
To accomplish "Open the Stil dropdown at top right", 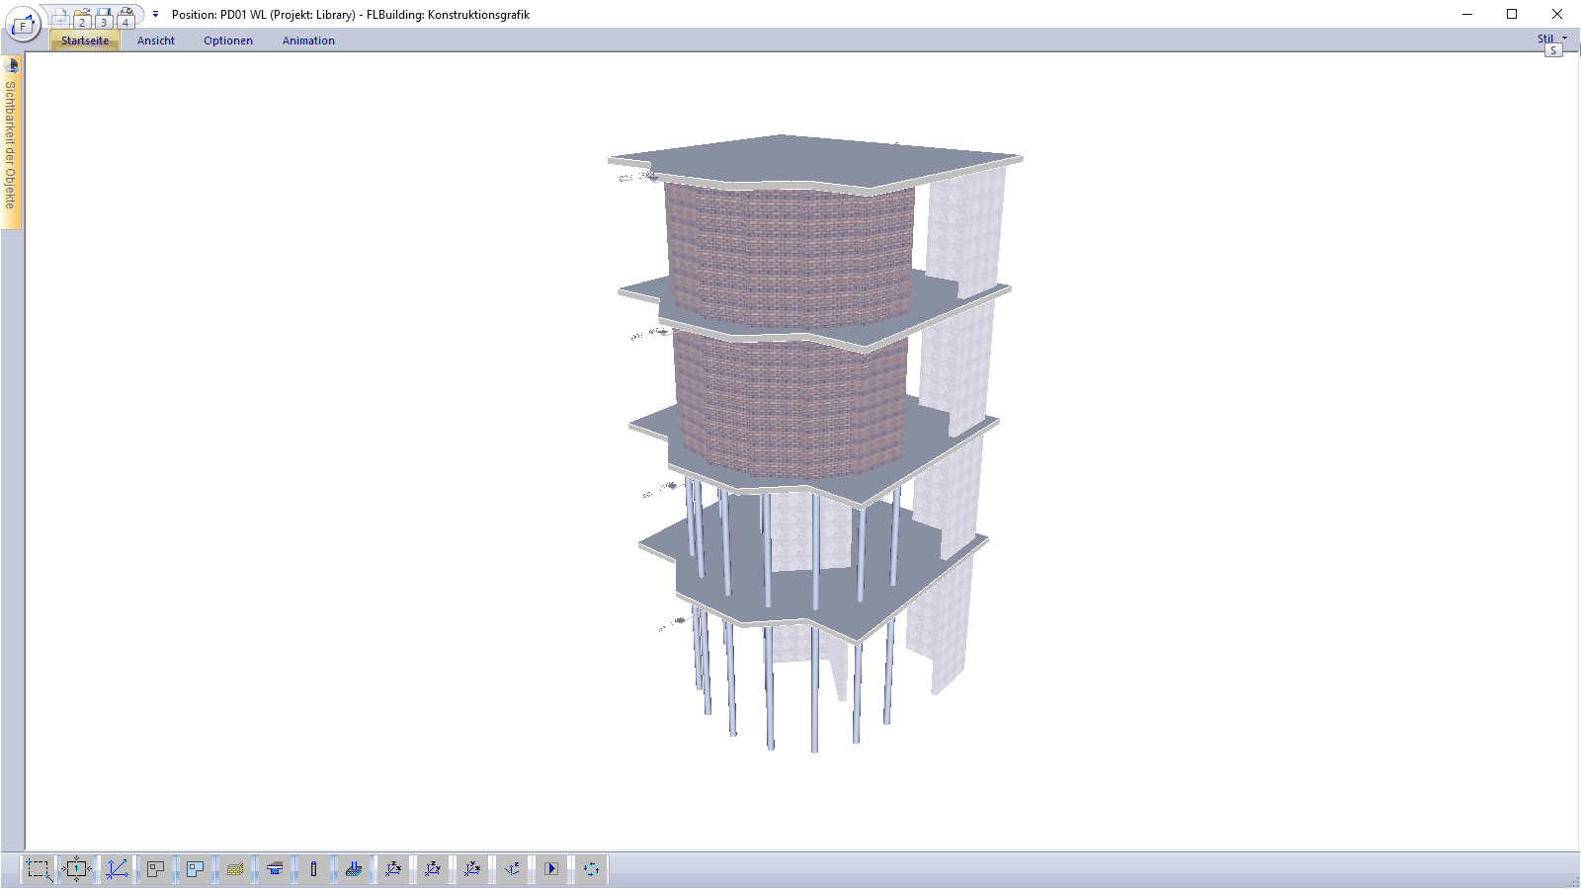I will pos(1551,39).
